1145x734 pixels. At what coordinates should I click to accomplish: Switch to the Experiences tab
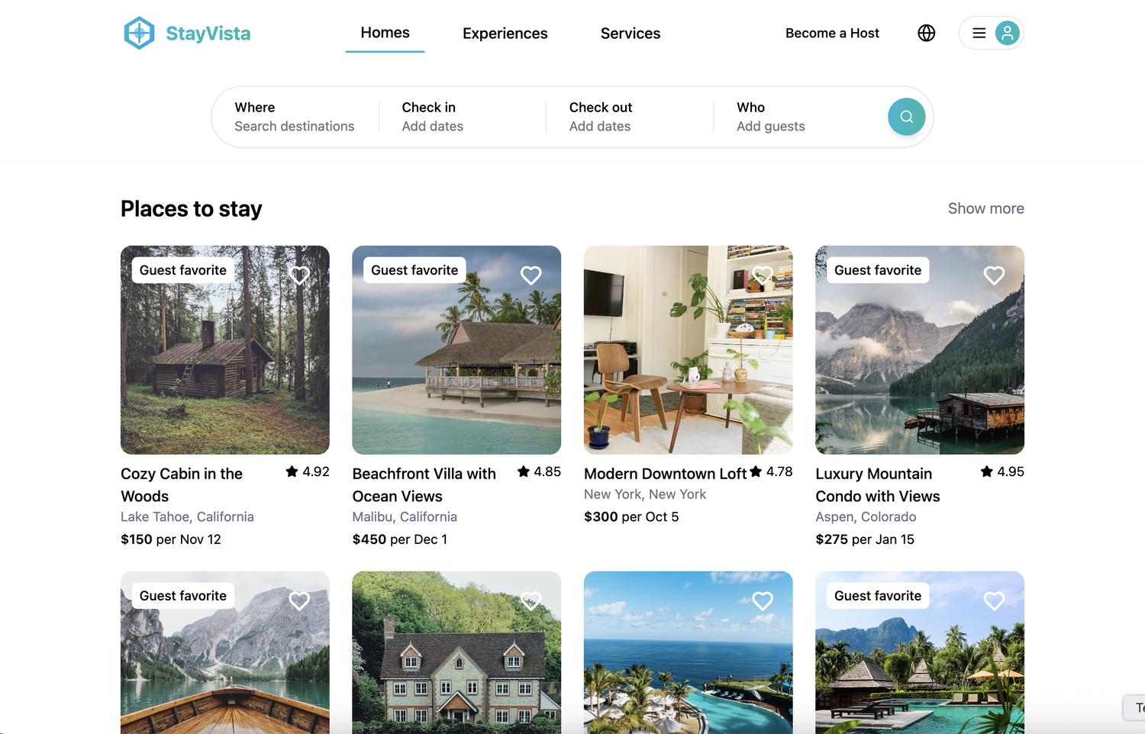tap(505, 34)
